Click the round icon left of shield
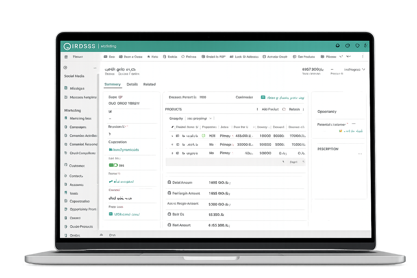The width and height of the screenshot is (417, 278). click(347, 46)
